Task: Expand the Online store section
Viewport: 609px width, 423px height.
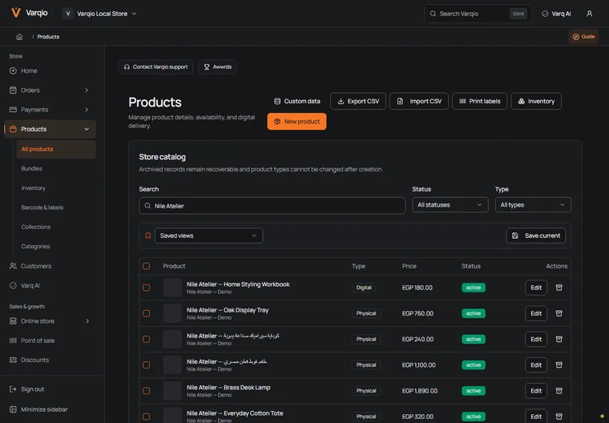Action: [x=87, y=320]
